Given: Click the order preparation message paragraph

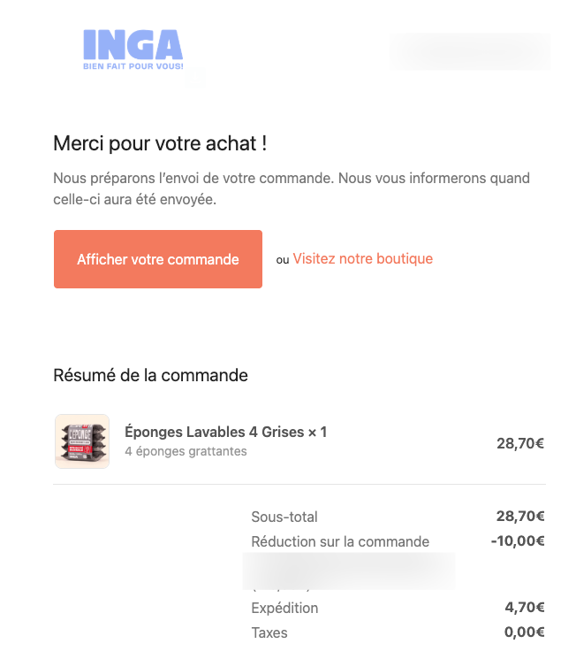Looking at the screenshot, I should click(x=291, y=189).
